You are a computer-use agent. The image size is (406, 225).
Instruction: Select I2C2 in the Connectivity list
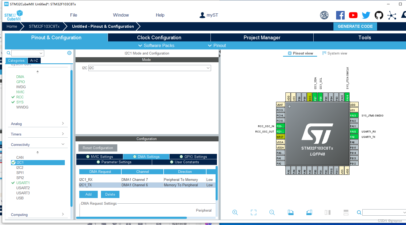[20, 168]
